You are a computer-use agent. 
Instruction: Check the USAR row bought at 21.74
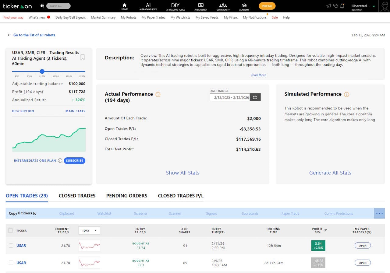(11, 246)
